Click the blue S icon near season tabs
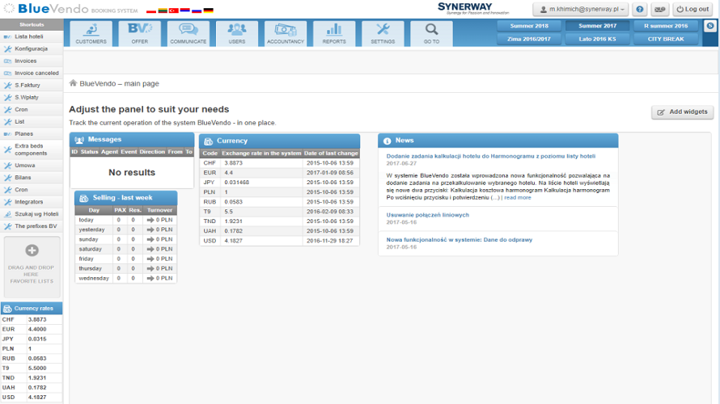Image resolution: width=720 pixels, height=404 pixels. click(x=710, y=26)
